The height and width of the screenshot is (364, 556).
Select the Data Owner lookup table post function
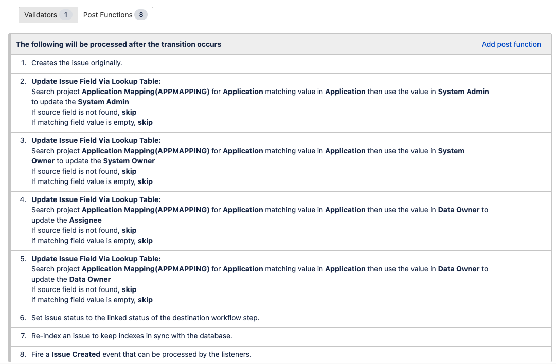coord(206,279)
